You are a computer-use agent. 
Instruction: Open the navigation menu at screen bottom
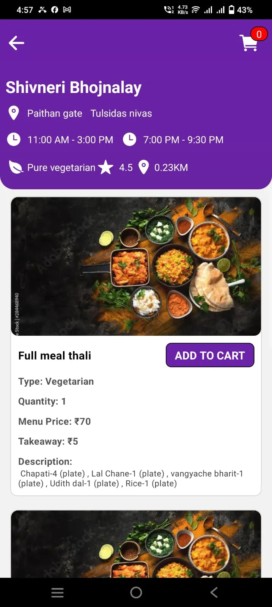tap(57, 592)
